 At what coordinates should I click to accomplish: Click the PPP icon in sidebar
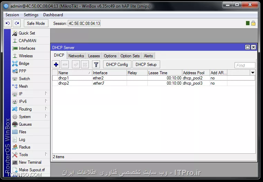pos(15,71)
